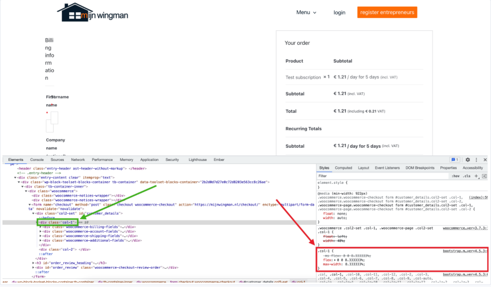491x287 pixels.
Task: Expand the woocommerce-additional-fields div node
Action: pyautogui.click(x=41, y=240)
